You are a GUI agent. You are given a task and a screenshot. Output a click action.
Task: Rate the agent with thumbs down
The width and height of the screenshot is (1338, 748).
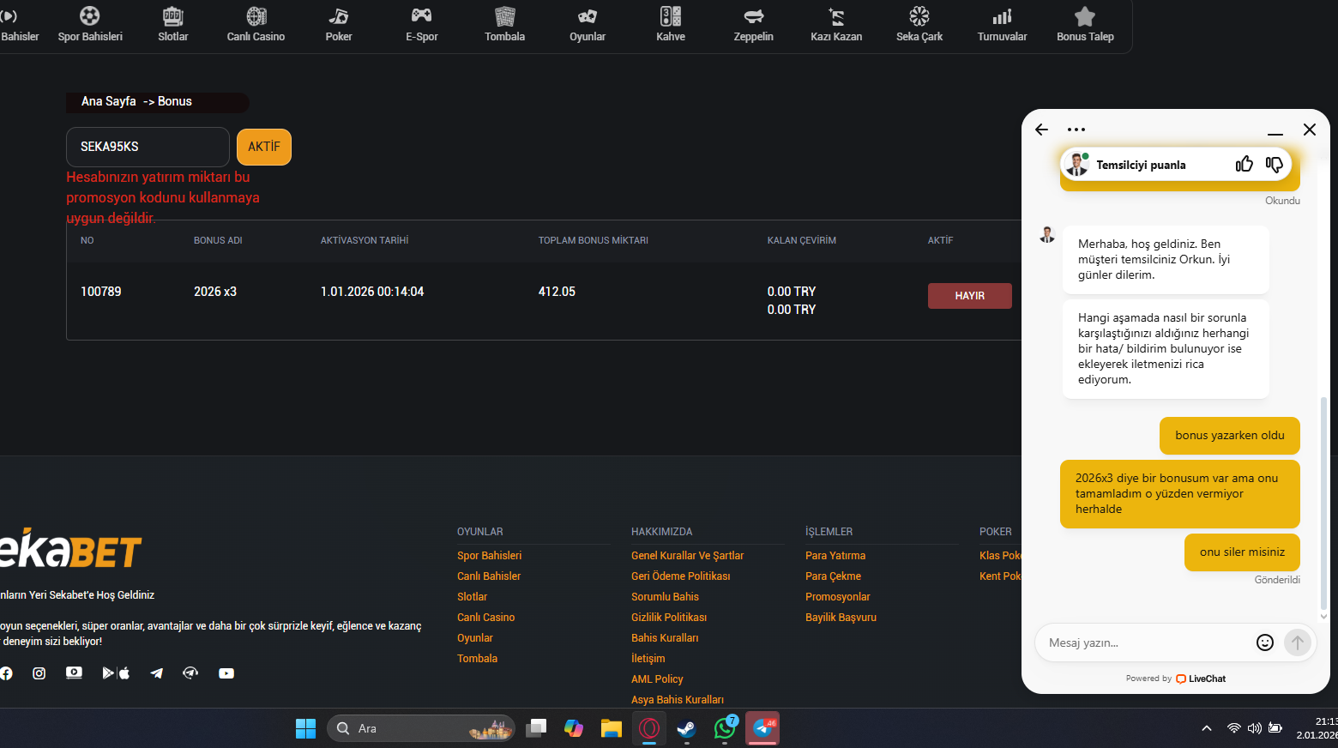pyautogui.click(x=1275, y=164)
